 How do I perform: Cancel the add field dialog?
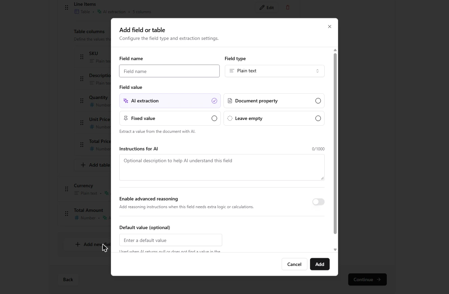tap(294, 264)
